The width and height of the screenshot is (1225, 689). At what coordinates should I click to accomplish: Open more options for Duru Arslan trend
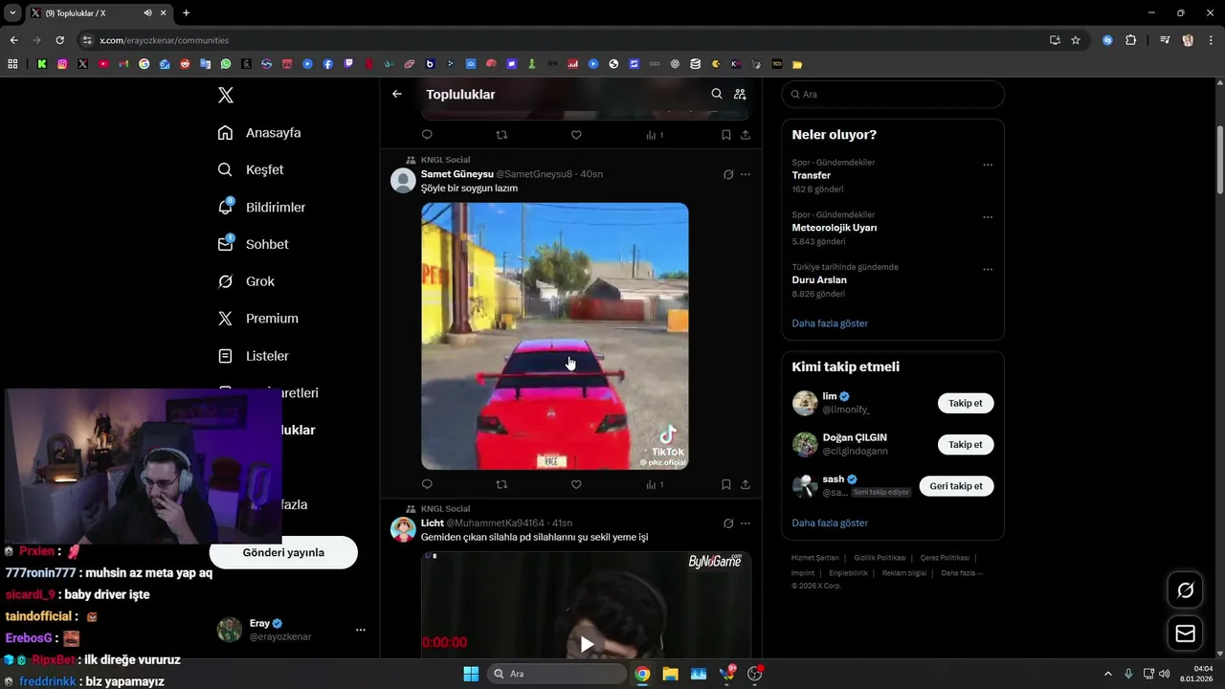click(988, 270)
